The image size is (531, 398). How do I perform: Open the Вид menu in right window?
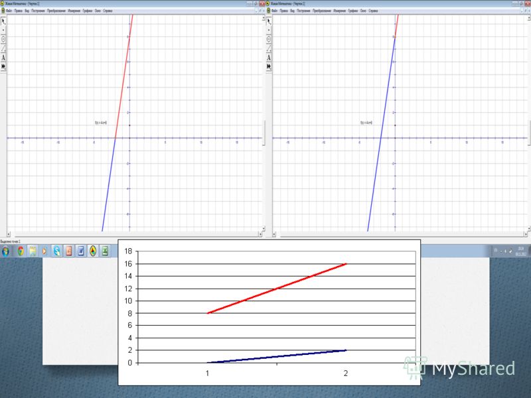tap(293, 11)
